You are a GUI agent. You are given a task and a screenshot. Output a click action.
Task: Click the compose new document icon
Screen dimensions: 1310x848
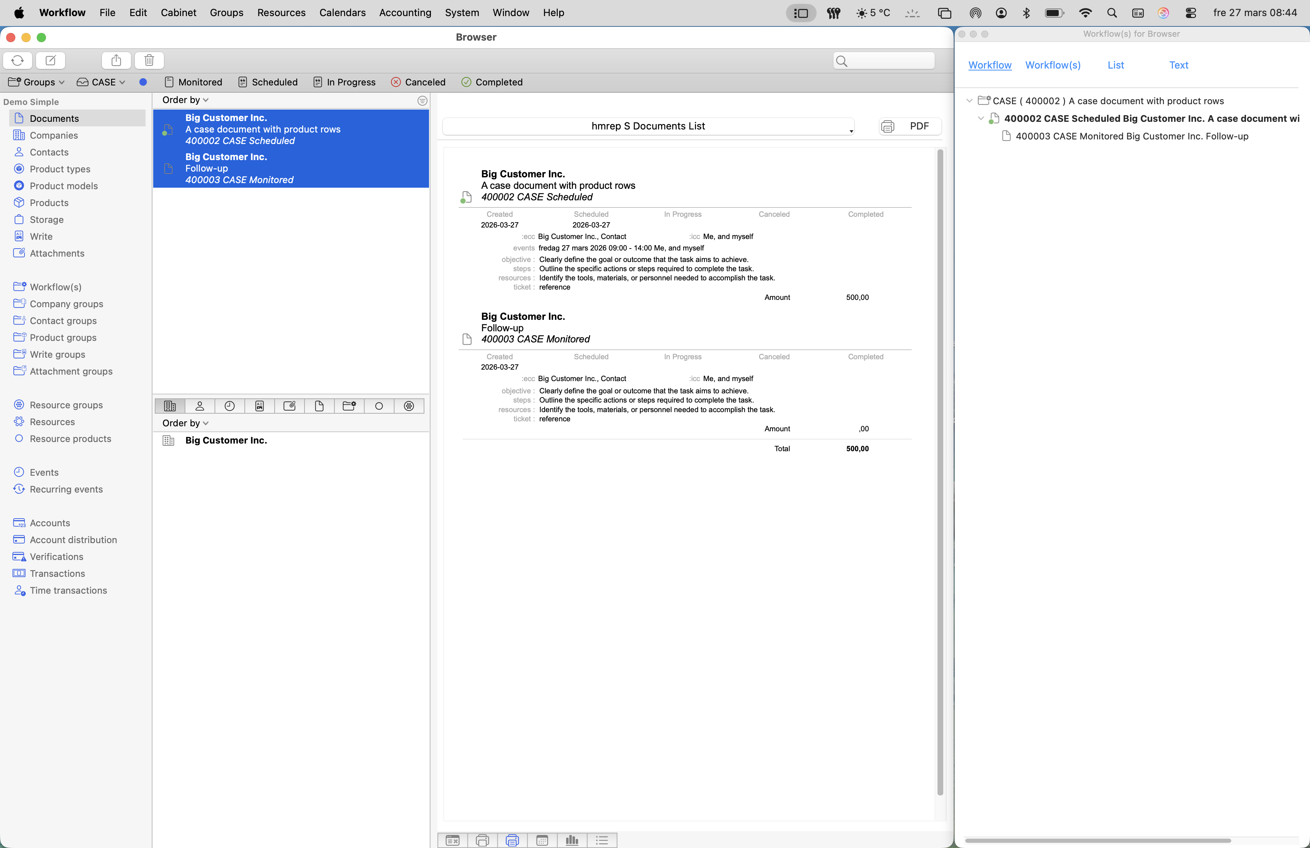coord(51,61)
